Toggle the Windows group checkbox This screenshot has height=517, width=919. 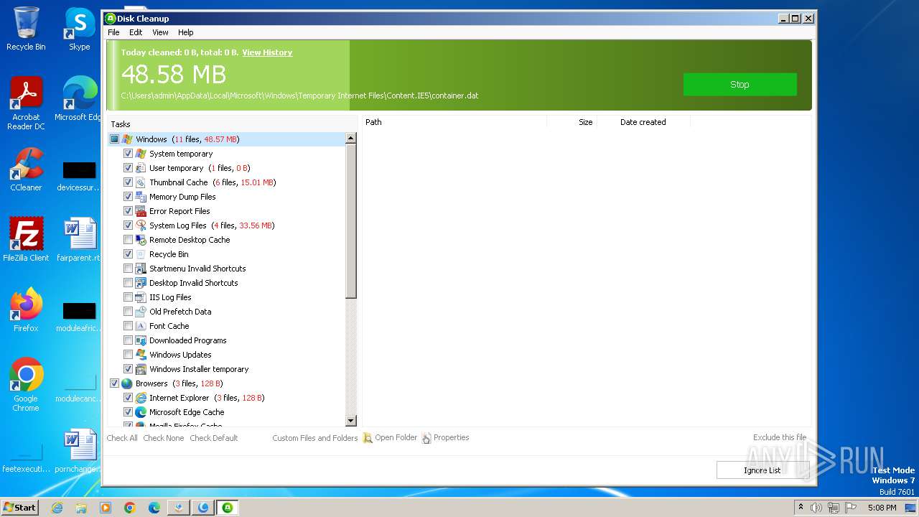[114, 139]
